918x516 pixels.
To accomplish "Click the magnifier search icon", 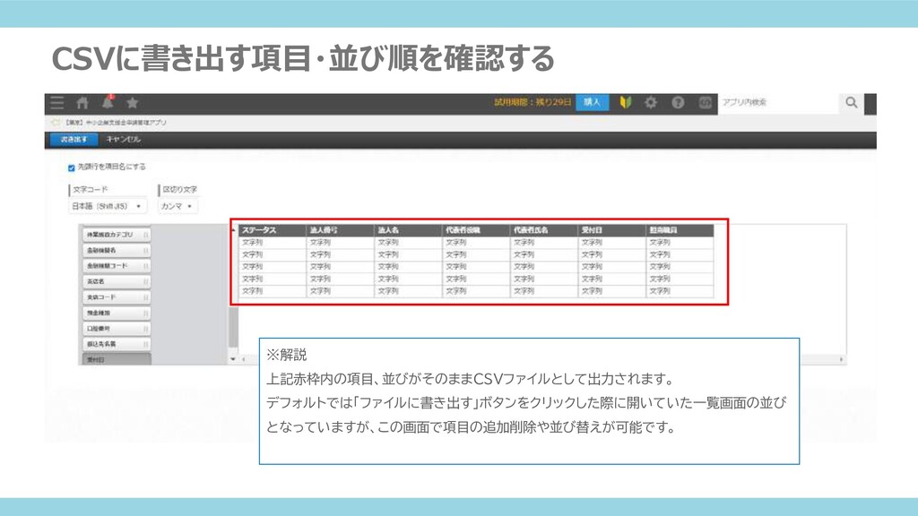I will click(852, 102).
